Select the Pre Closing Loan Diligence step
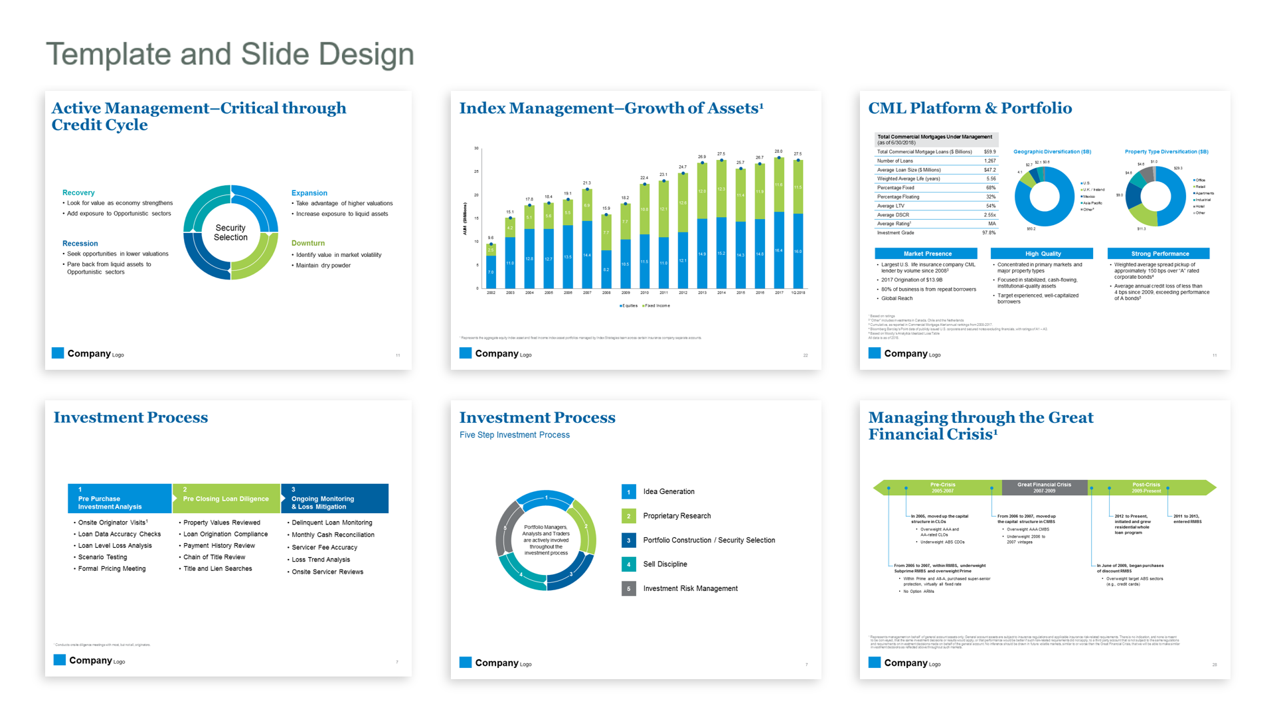 [226, 499]
